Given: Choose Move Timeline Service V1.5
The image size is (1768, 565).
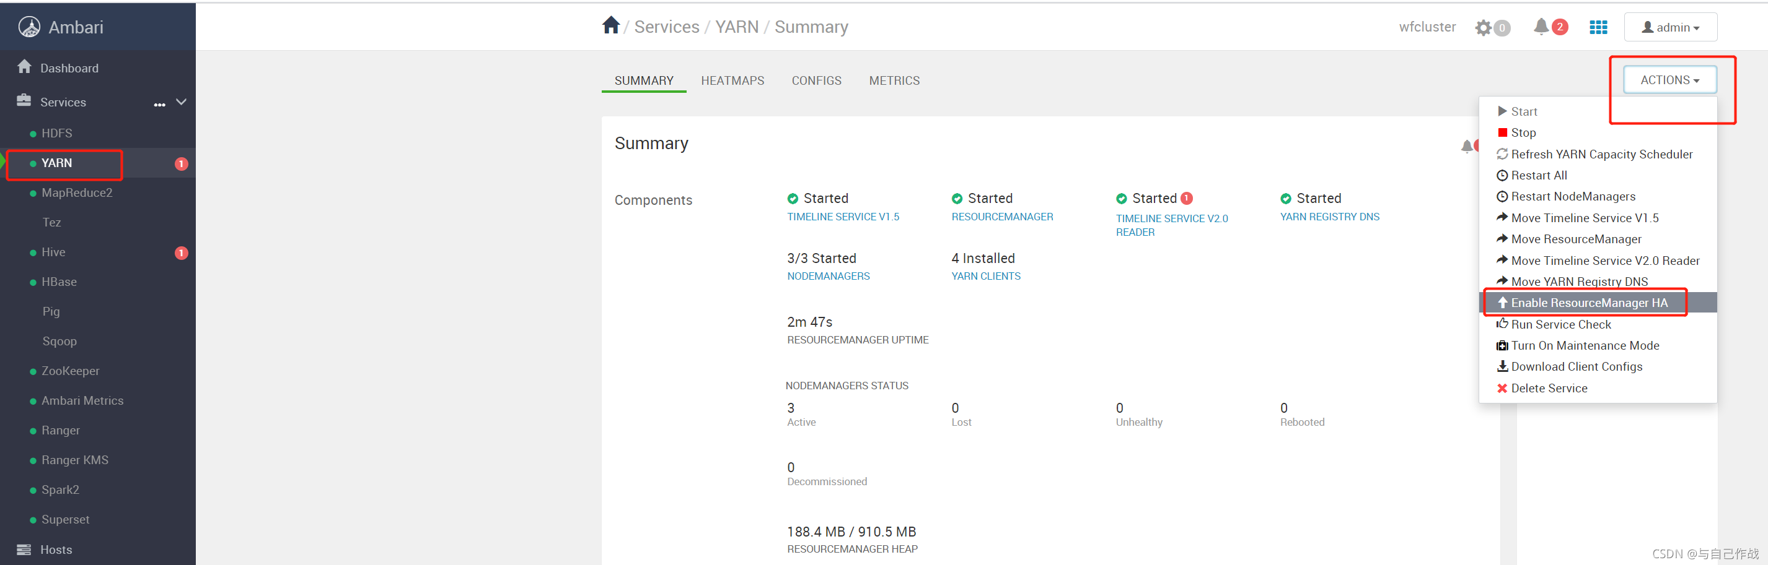Looking at the screenshot, I should pyautogui.click(x=1598, y=217).
